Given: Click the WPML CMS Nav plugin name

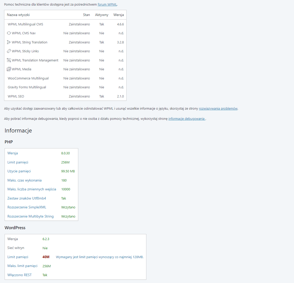Looking at the screenshot, I should [x=24, y=33].
